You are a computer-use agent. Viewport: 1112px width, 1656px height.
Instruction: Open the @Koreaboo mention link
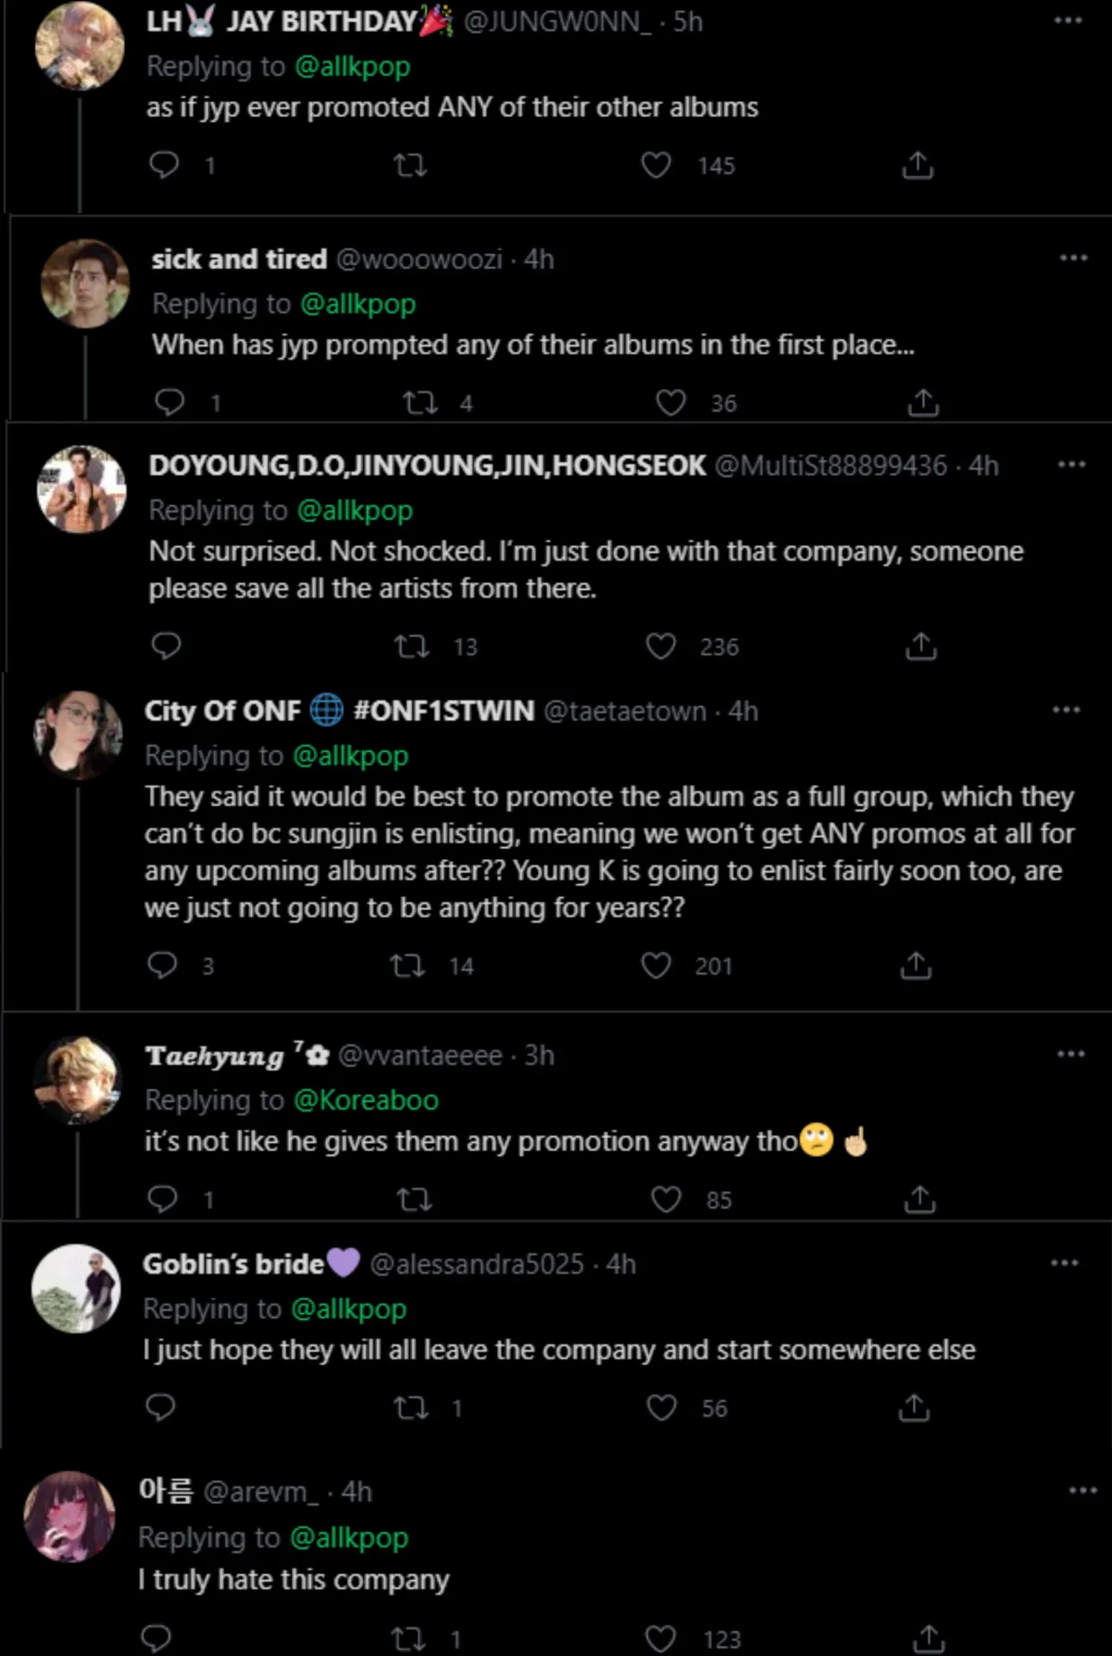pyautogui.click(x=366, y=1101)
